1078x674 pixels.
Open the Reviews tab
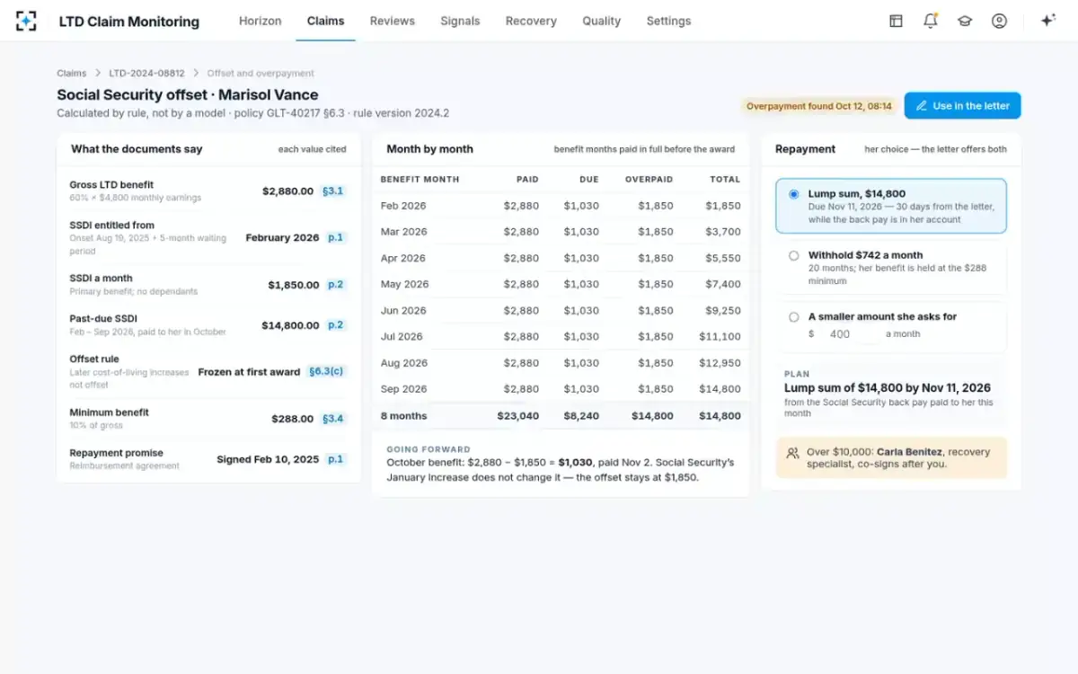[393, 21]
